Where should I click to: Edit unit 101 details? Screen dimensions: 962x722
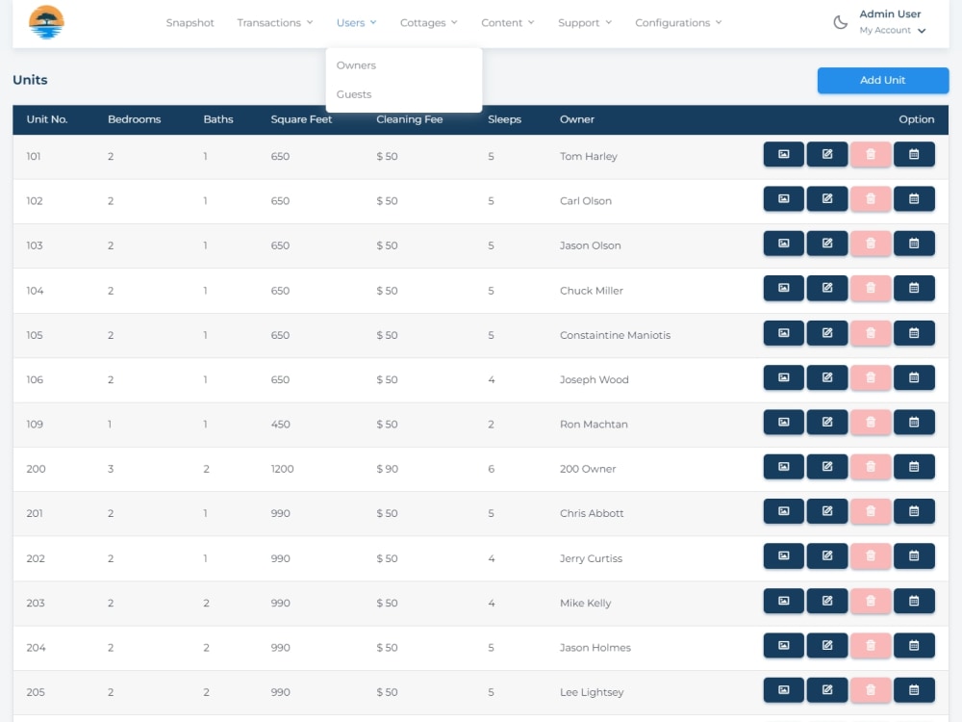(x=827, y=154)
